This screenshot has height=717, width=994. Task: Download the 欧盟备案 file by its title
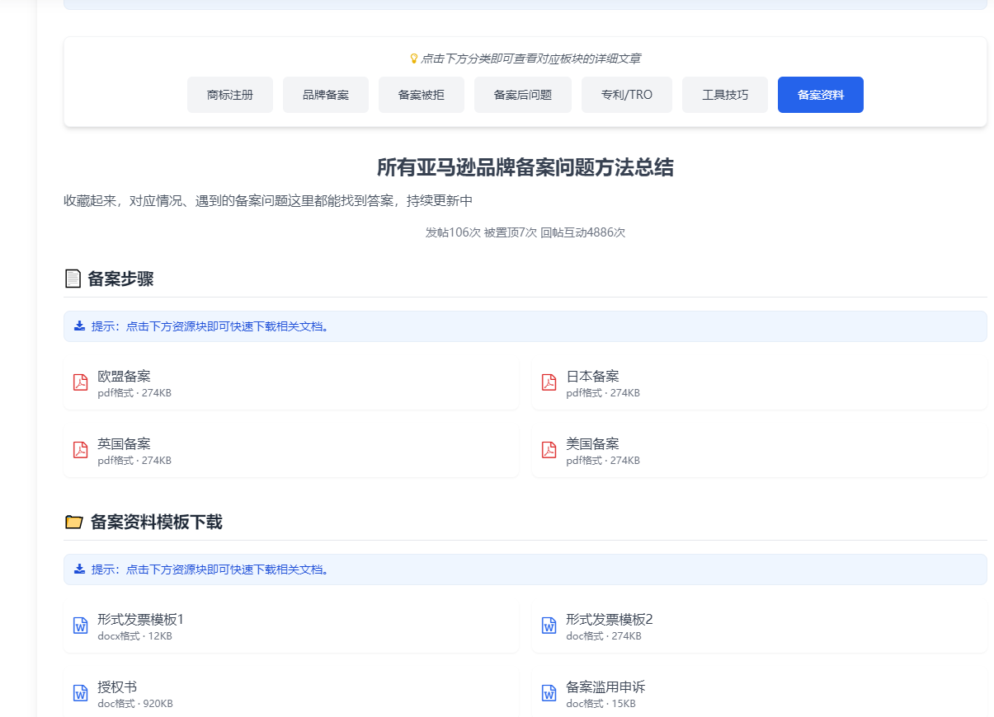pos(124,377)
